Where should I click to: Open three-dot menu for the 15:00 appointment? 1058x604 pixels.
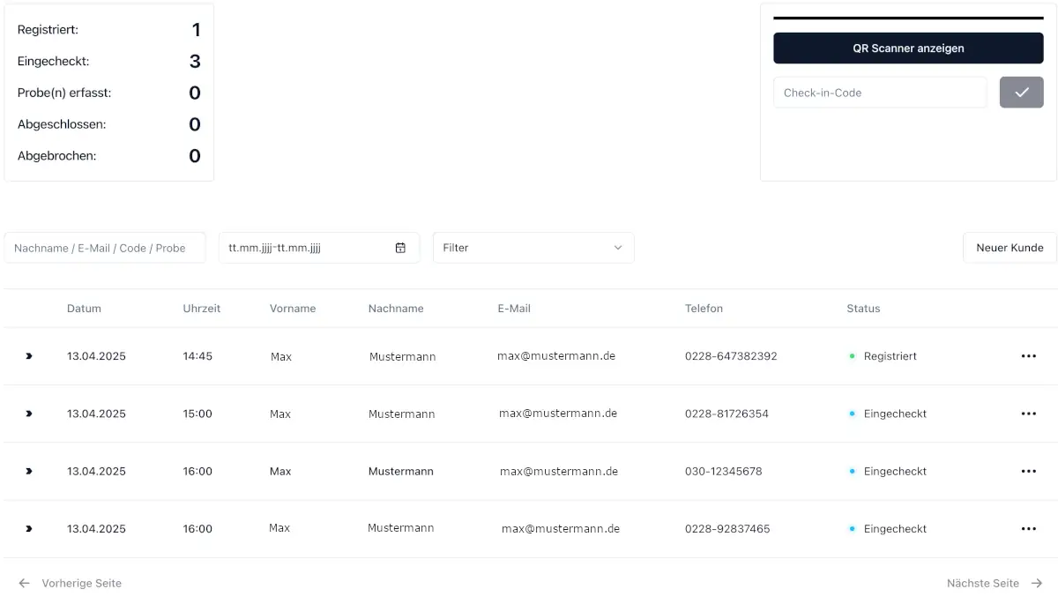pyautogui.click(x=1028, y=414)
